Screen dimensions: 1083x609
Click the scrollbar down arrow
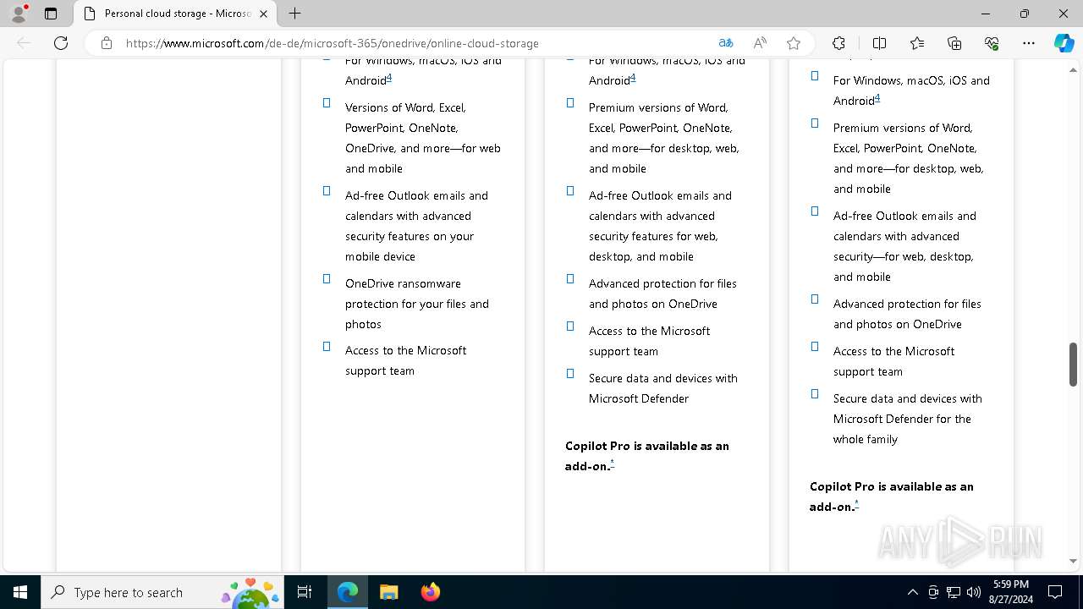[1073, 561]
